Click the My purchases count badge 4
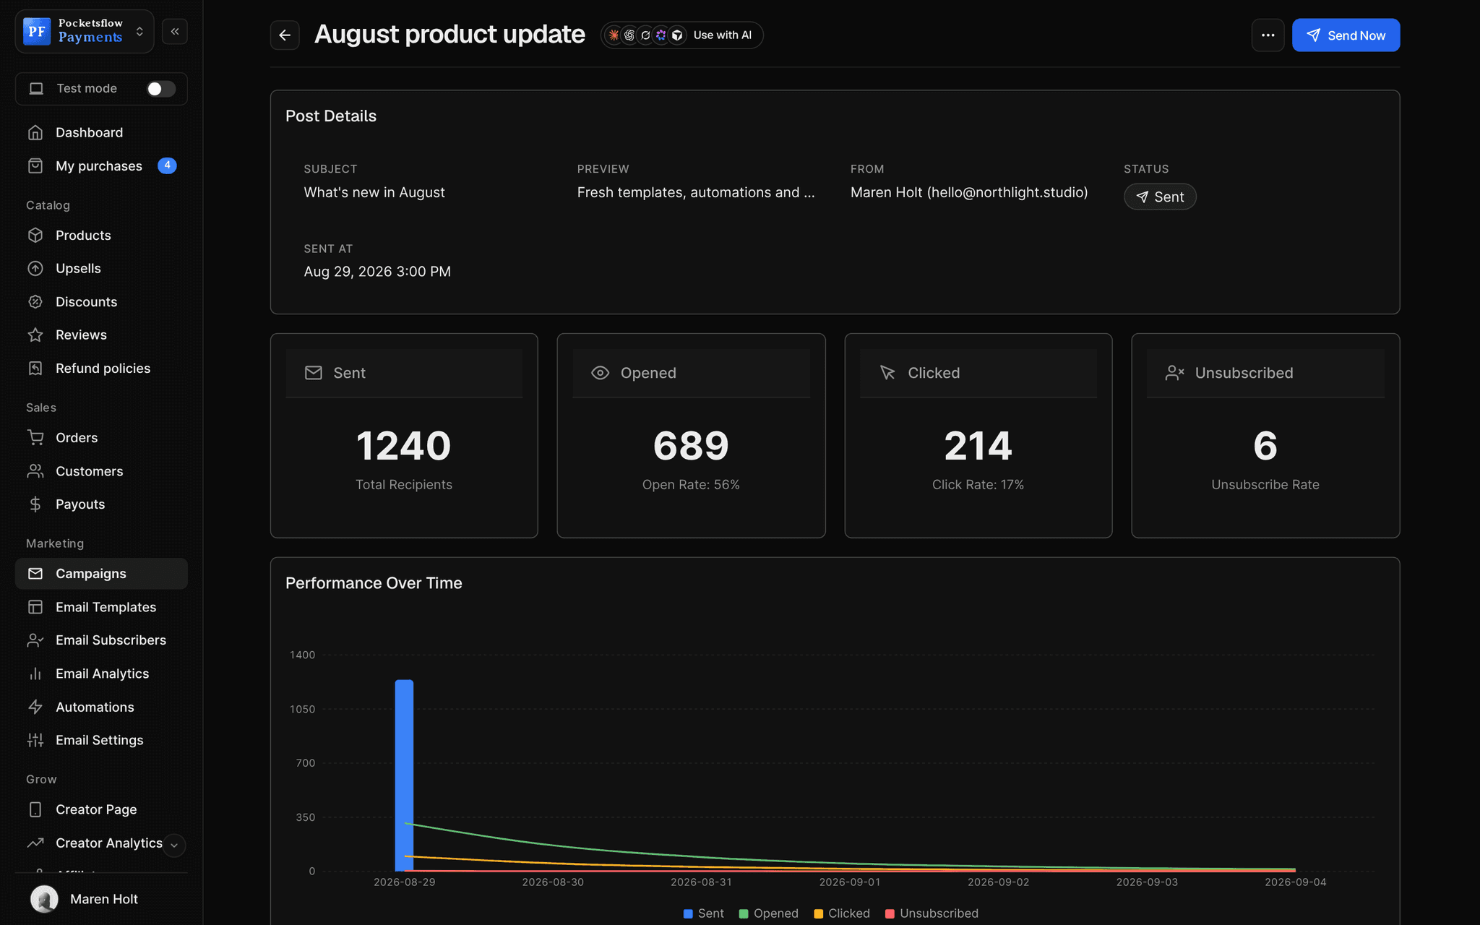1480x925 pixels. click(x=167, y=165)
